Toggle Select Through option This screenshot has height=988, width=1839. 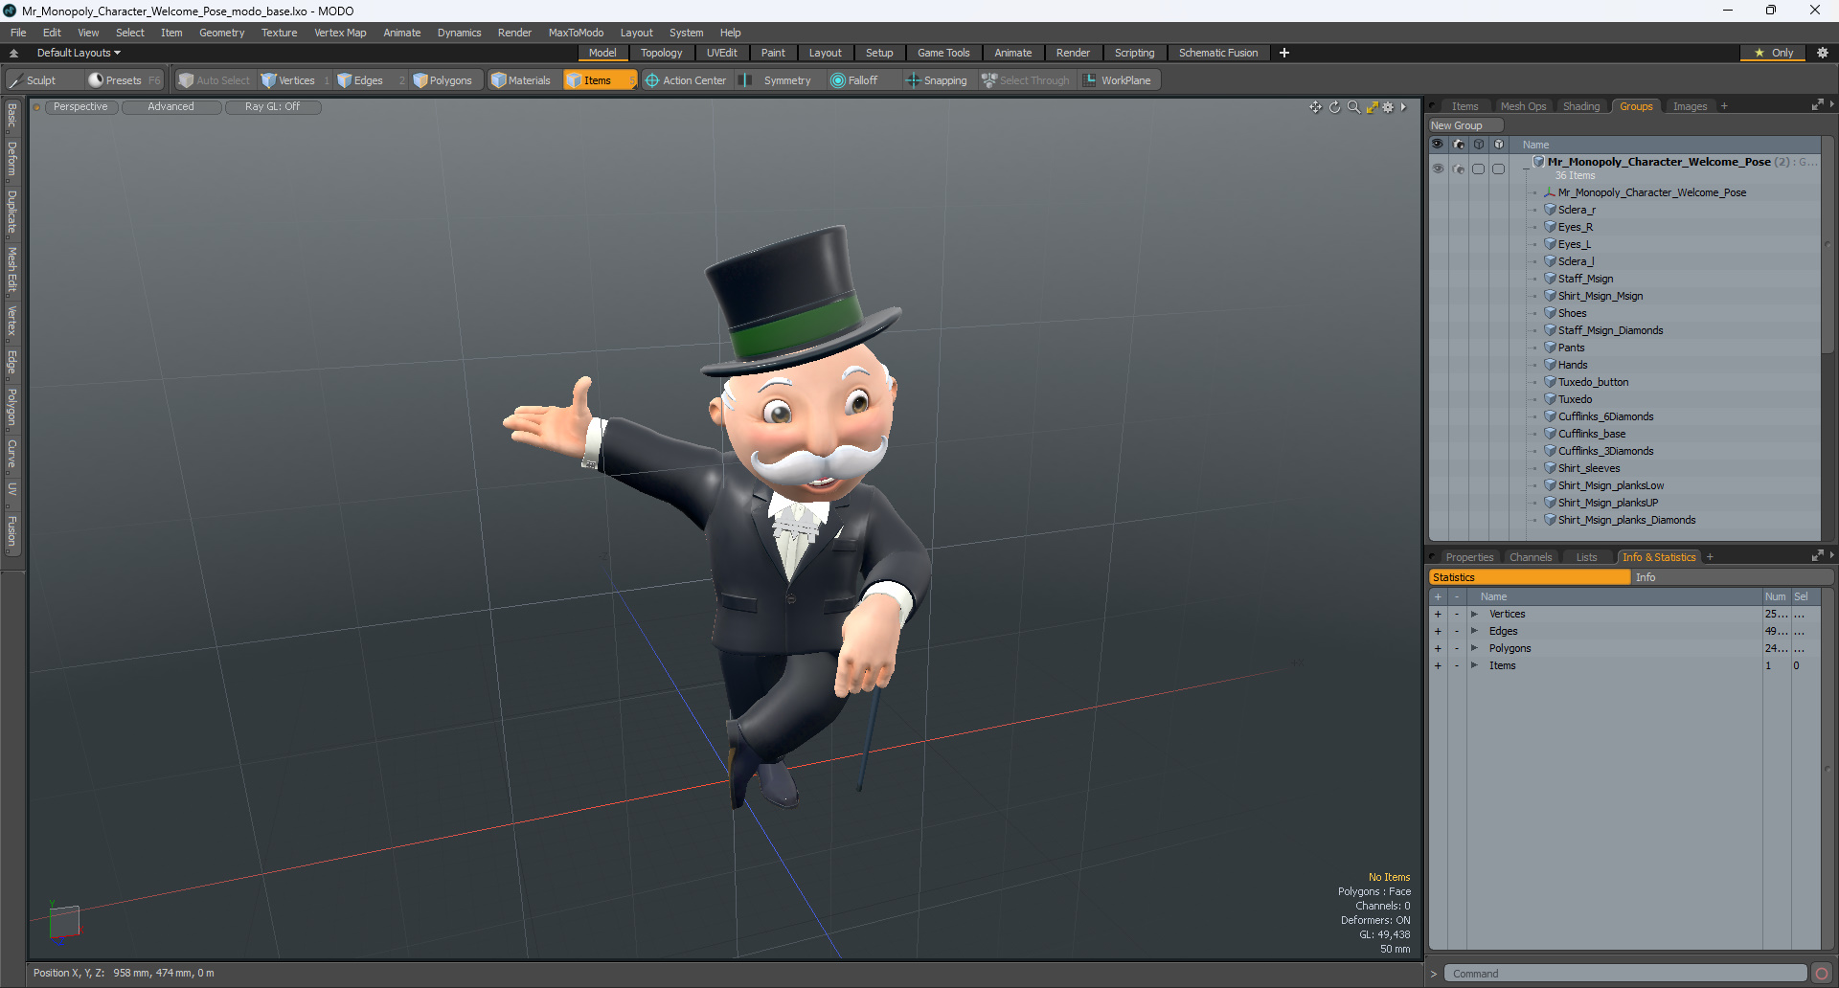tap(1025, 80)
